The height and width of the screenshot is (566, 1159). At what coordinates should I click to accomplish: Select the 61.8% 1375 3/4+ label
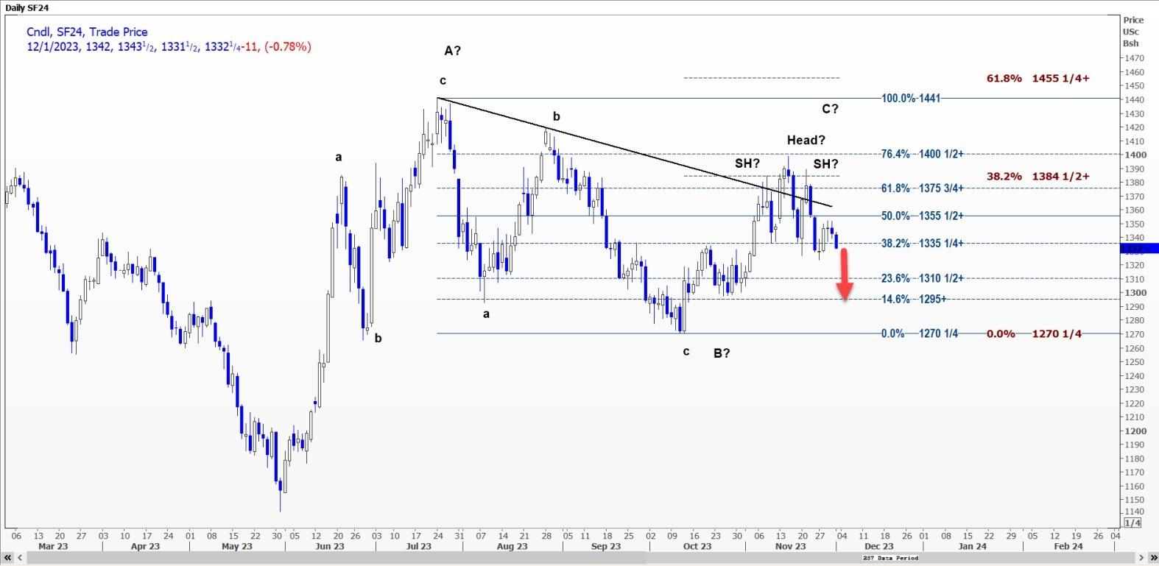(x=922, y=188)
